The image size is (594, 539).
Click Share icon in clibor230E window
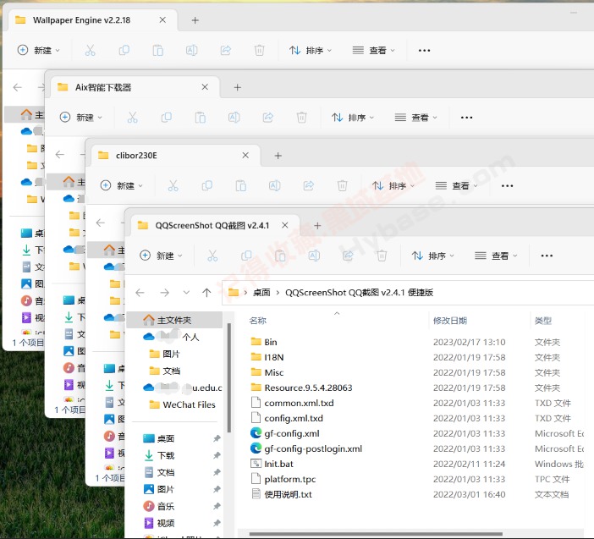click(308, 186)
